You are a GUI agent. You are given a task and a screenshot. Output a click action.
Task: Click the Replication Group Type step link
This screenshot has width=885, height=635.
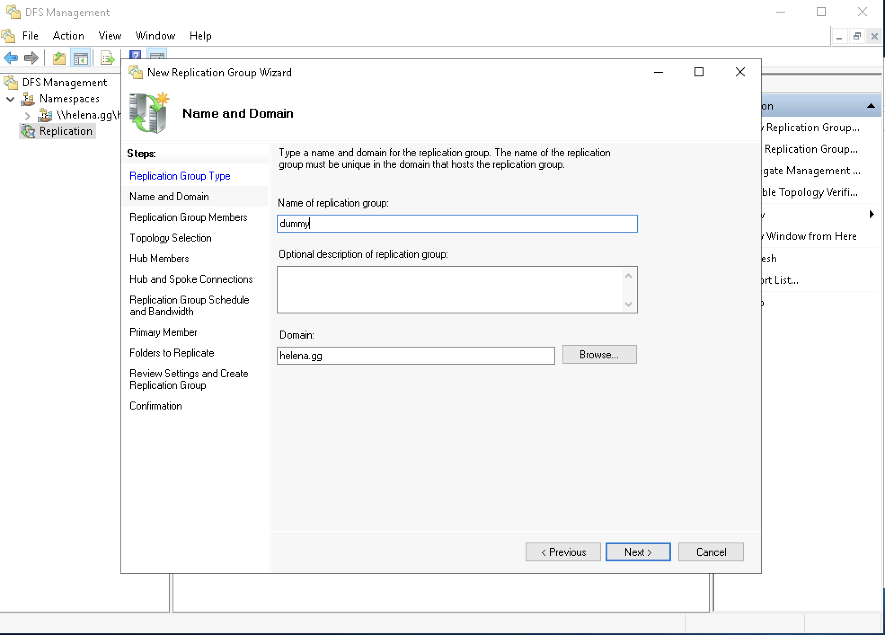coord(180,176)
